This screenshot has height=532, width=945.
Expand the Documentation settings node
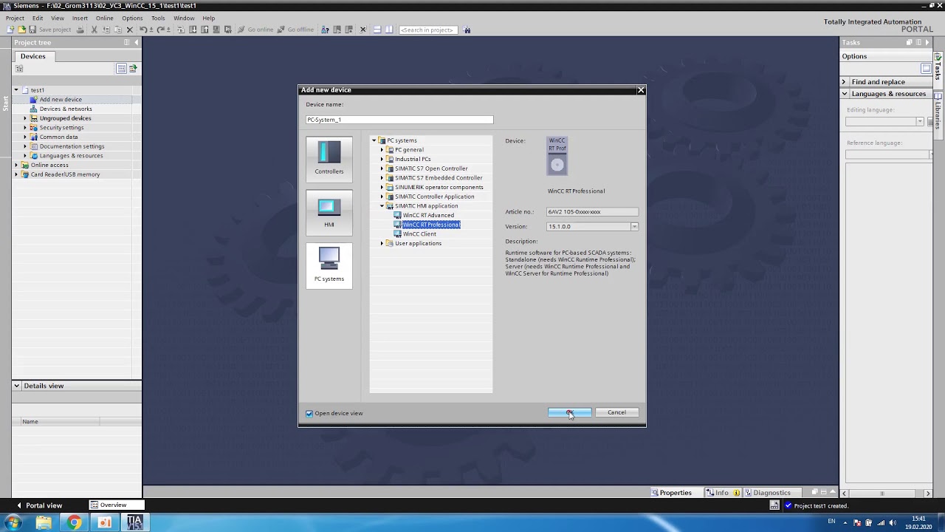point(24,146)
